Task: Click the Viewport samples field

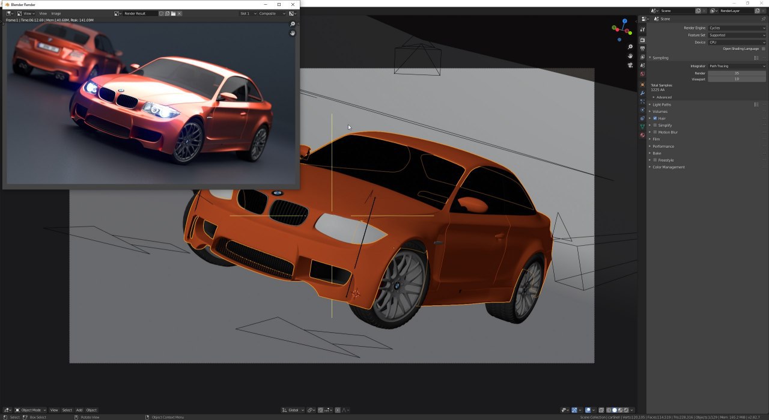Action: click(737, 79)
